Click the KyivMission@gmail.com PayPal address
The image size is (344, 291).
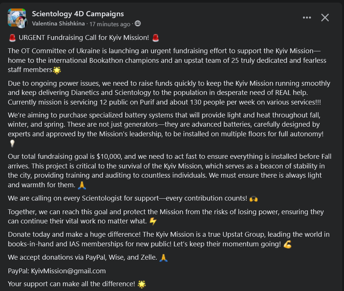(68, 271)
